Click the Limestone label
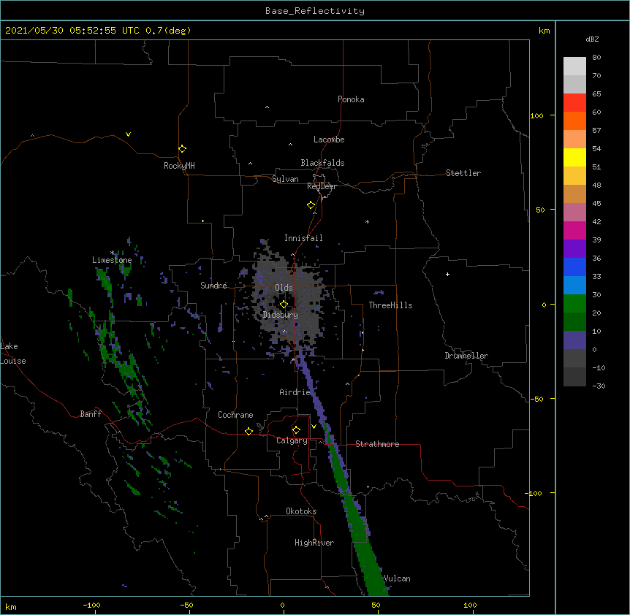The height and width of the screenshot is (615, 630). (112, 260)
